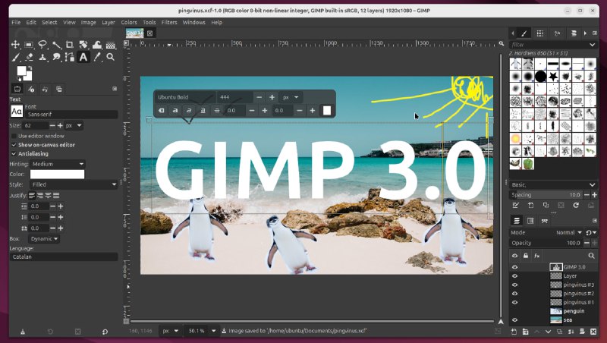Hide the pingvinus #1 layer
Screen dimensions: 607x343
(x=514, y=302)
